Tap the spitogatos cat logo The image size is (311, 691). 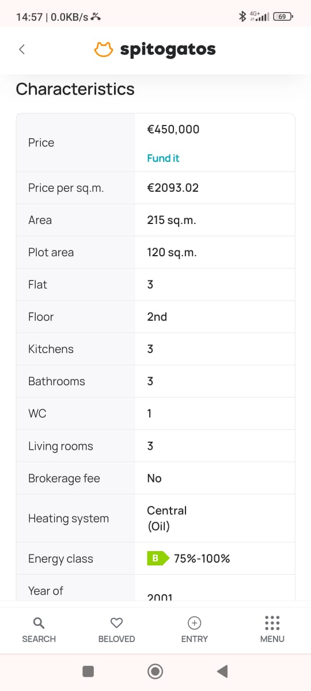click(104, 50)
